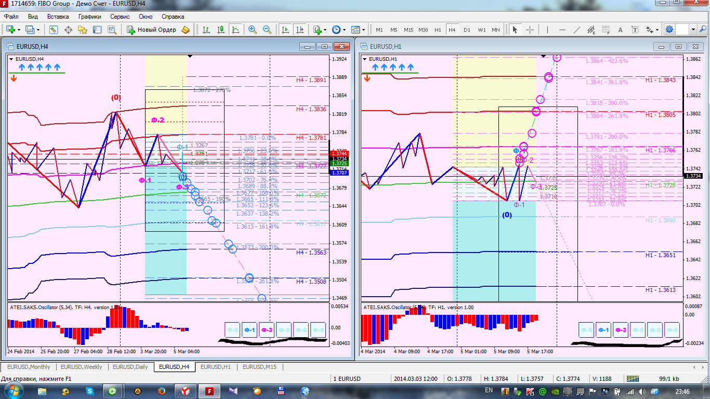Expand the Periods dropdown arrow

(x=345, y=30)
